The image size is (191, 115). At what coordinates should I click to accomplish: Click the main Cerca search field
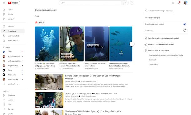pos(90,3)
